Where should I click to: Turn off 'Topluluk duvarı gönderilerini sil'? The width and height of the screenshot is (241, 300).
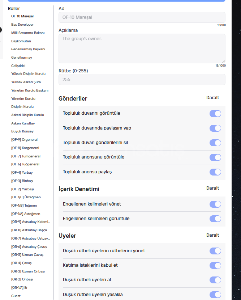(215, 143)
